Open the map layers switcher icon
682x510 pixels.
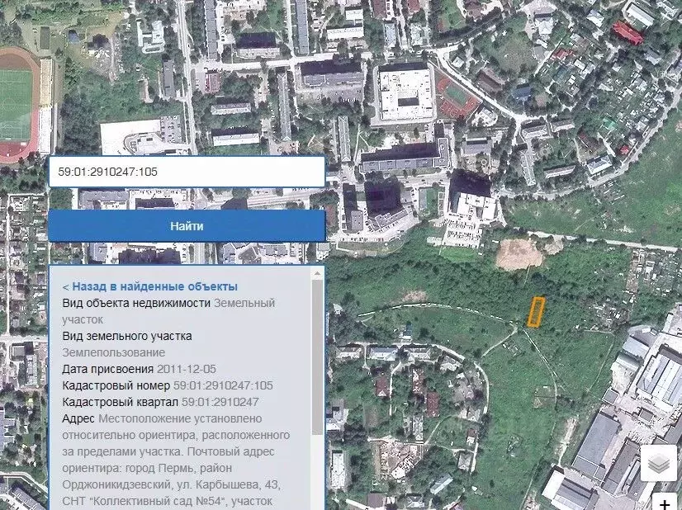pos(659,463)
